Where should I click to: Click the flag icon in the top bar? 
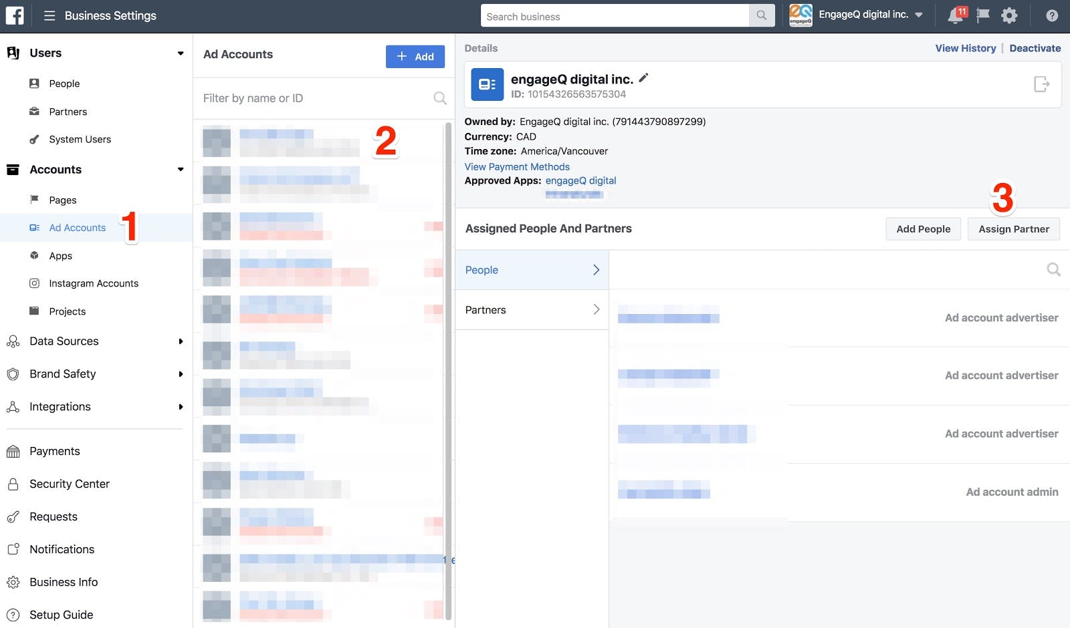[x=983, y=15]
